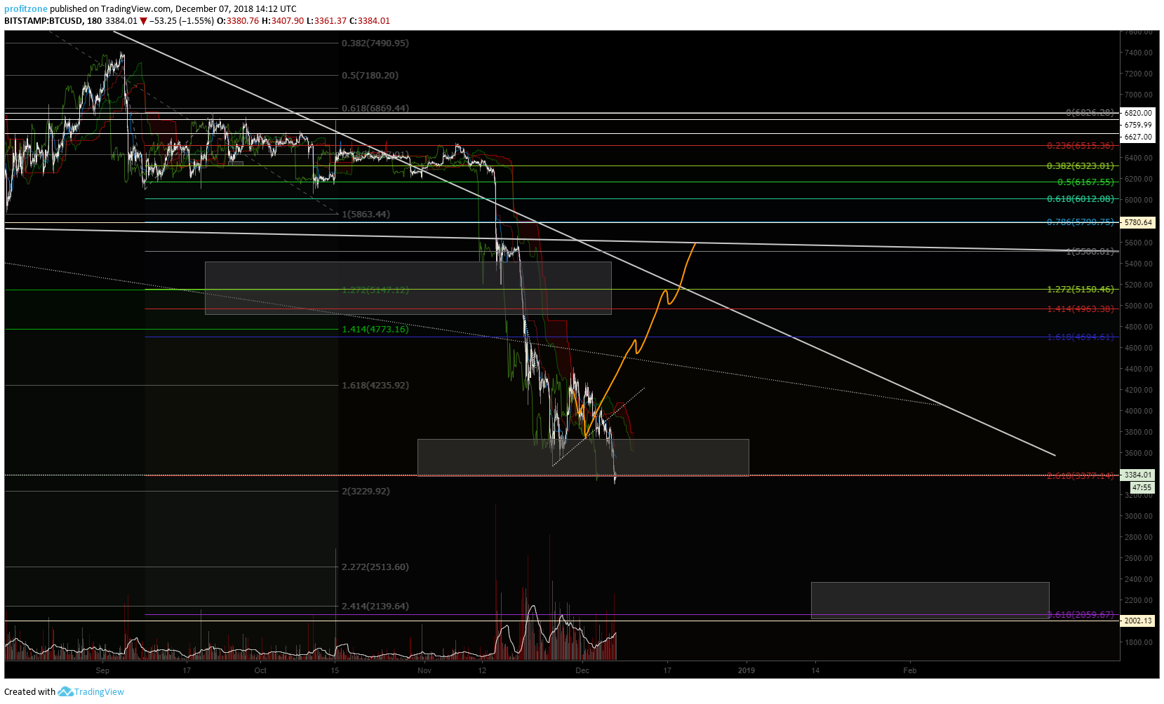
Task: Click the TradingView logo icon at bottom
Action: point(65,692)
